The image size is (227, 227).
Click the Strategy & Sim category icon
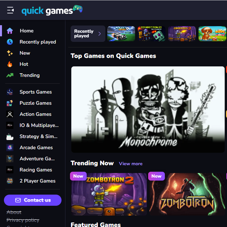10,136
